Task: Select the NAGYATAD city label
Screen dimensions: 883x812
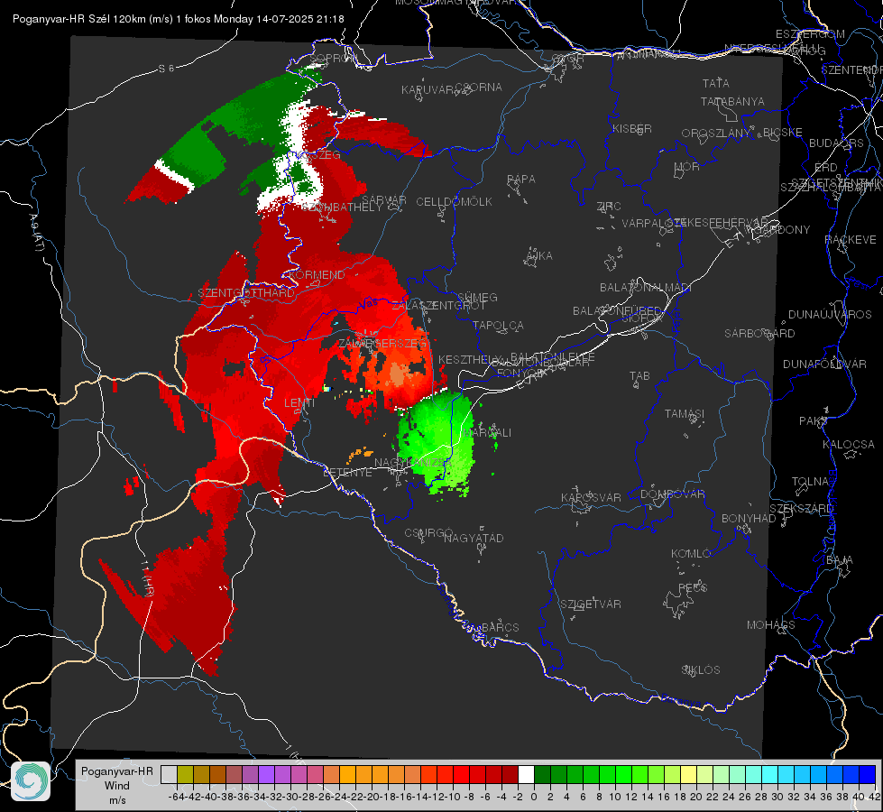Action: pyautogui.click(x=474, y=538)
